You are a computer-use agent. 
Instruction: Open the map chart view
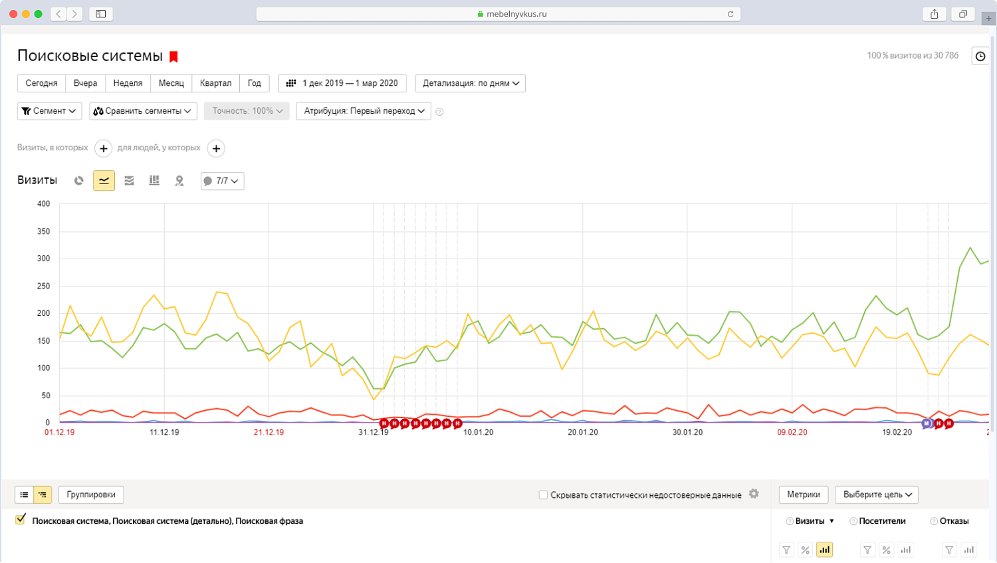tap(179, 181)
